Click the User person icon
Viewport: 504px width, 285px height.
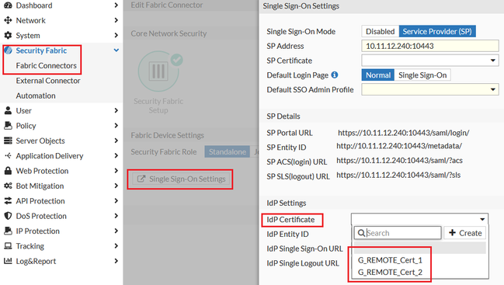tap(8, 110)
